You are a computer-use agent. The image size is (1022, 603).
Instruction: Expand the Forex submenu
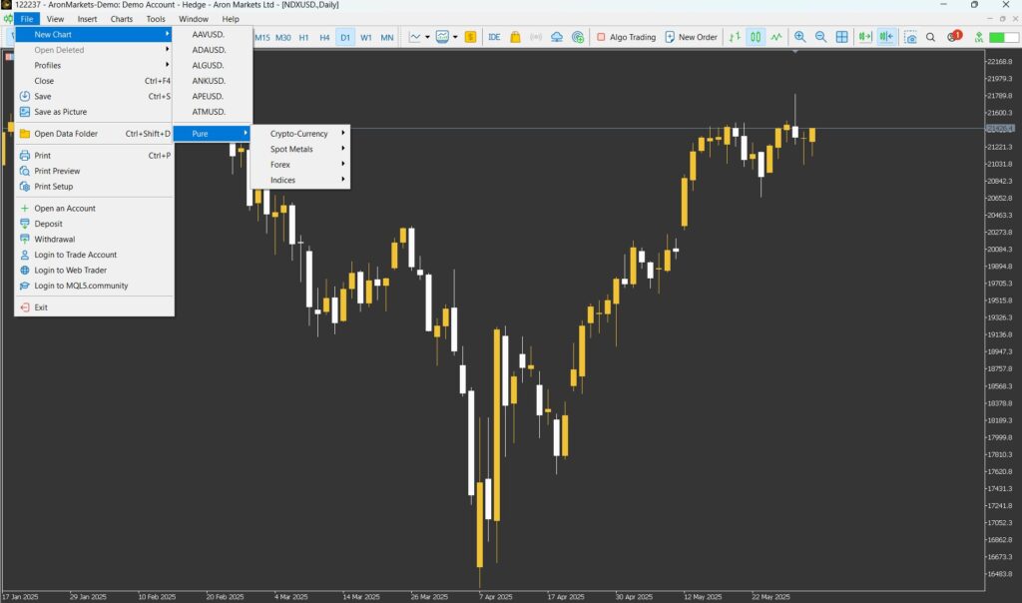[x=300, y=165]
